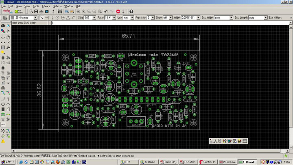Open the Options menu
The width and height of the screenshot is (293, 165).
point(57,7)
